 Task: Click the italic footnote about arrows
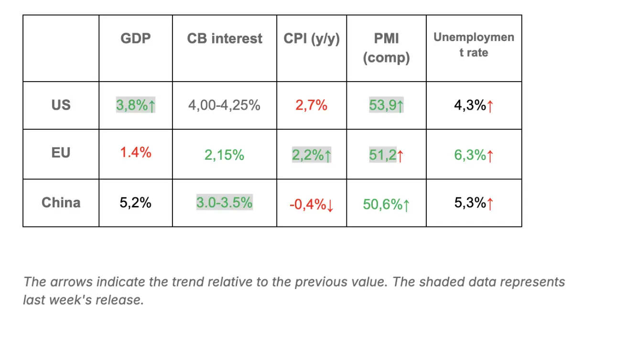[294, 290]
